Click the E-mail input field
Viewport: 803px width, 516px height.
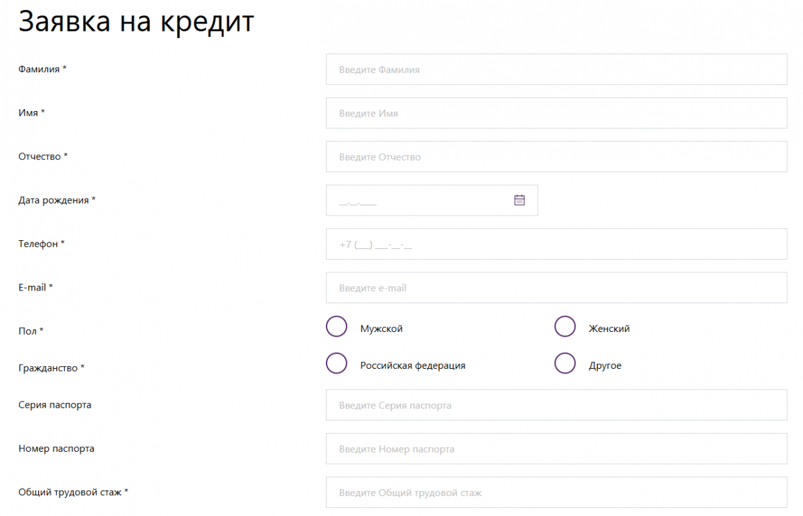coord(556,288)
